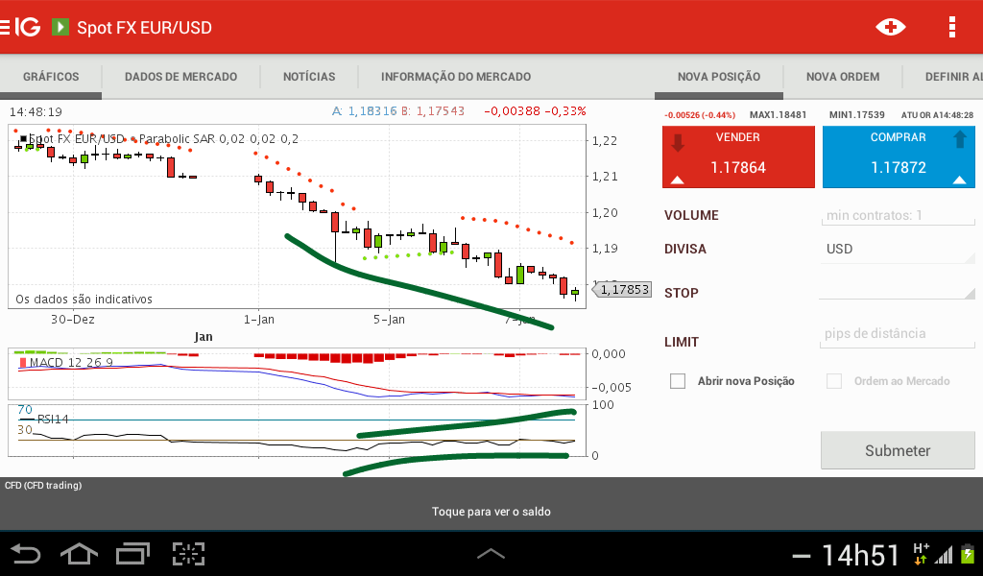Click the Limit pips de distância field

pos(898,334)
